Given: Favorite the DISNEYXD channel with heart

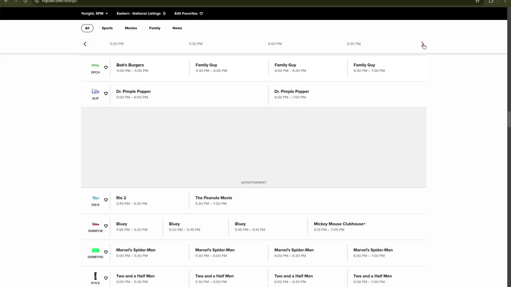Looking at the screenshot, I should (x=106, y=252).
